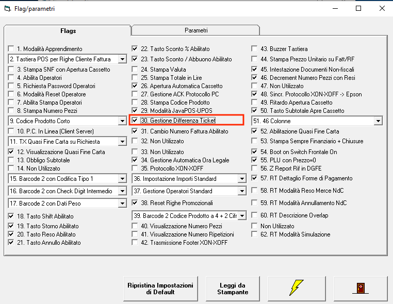Viewport: 393px width, 304px height.
Task: Disable 23. Tasto Sconto / Abbuono Abilitato
Action: coord(135,59)
